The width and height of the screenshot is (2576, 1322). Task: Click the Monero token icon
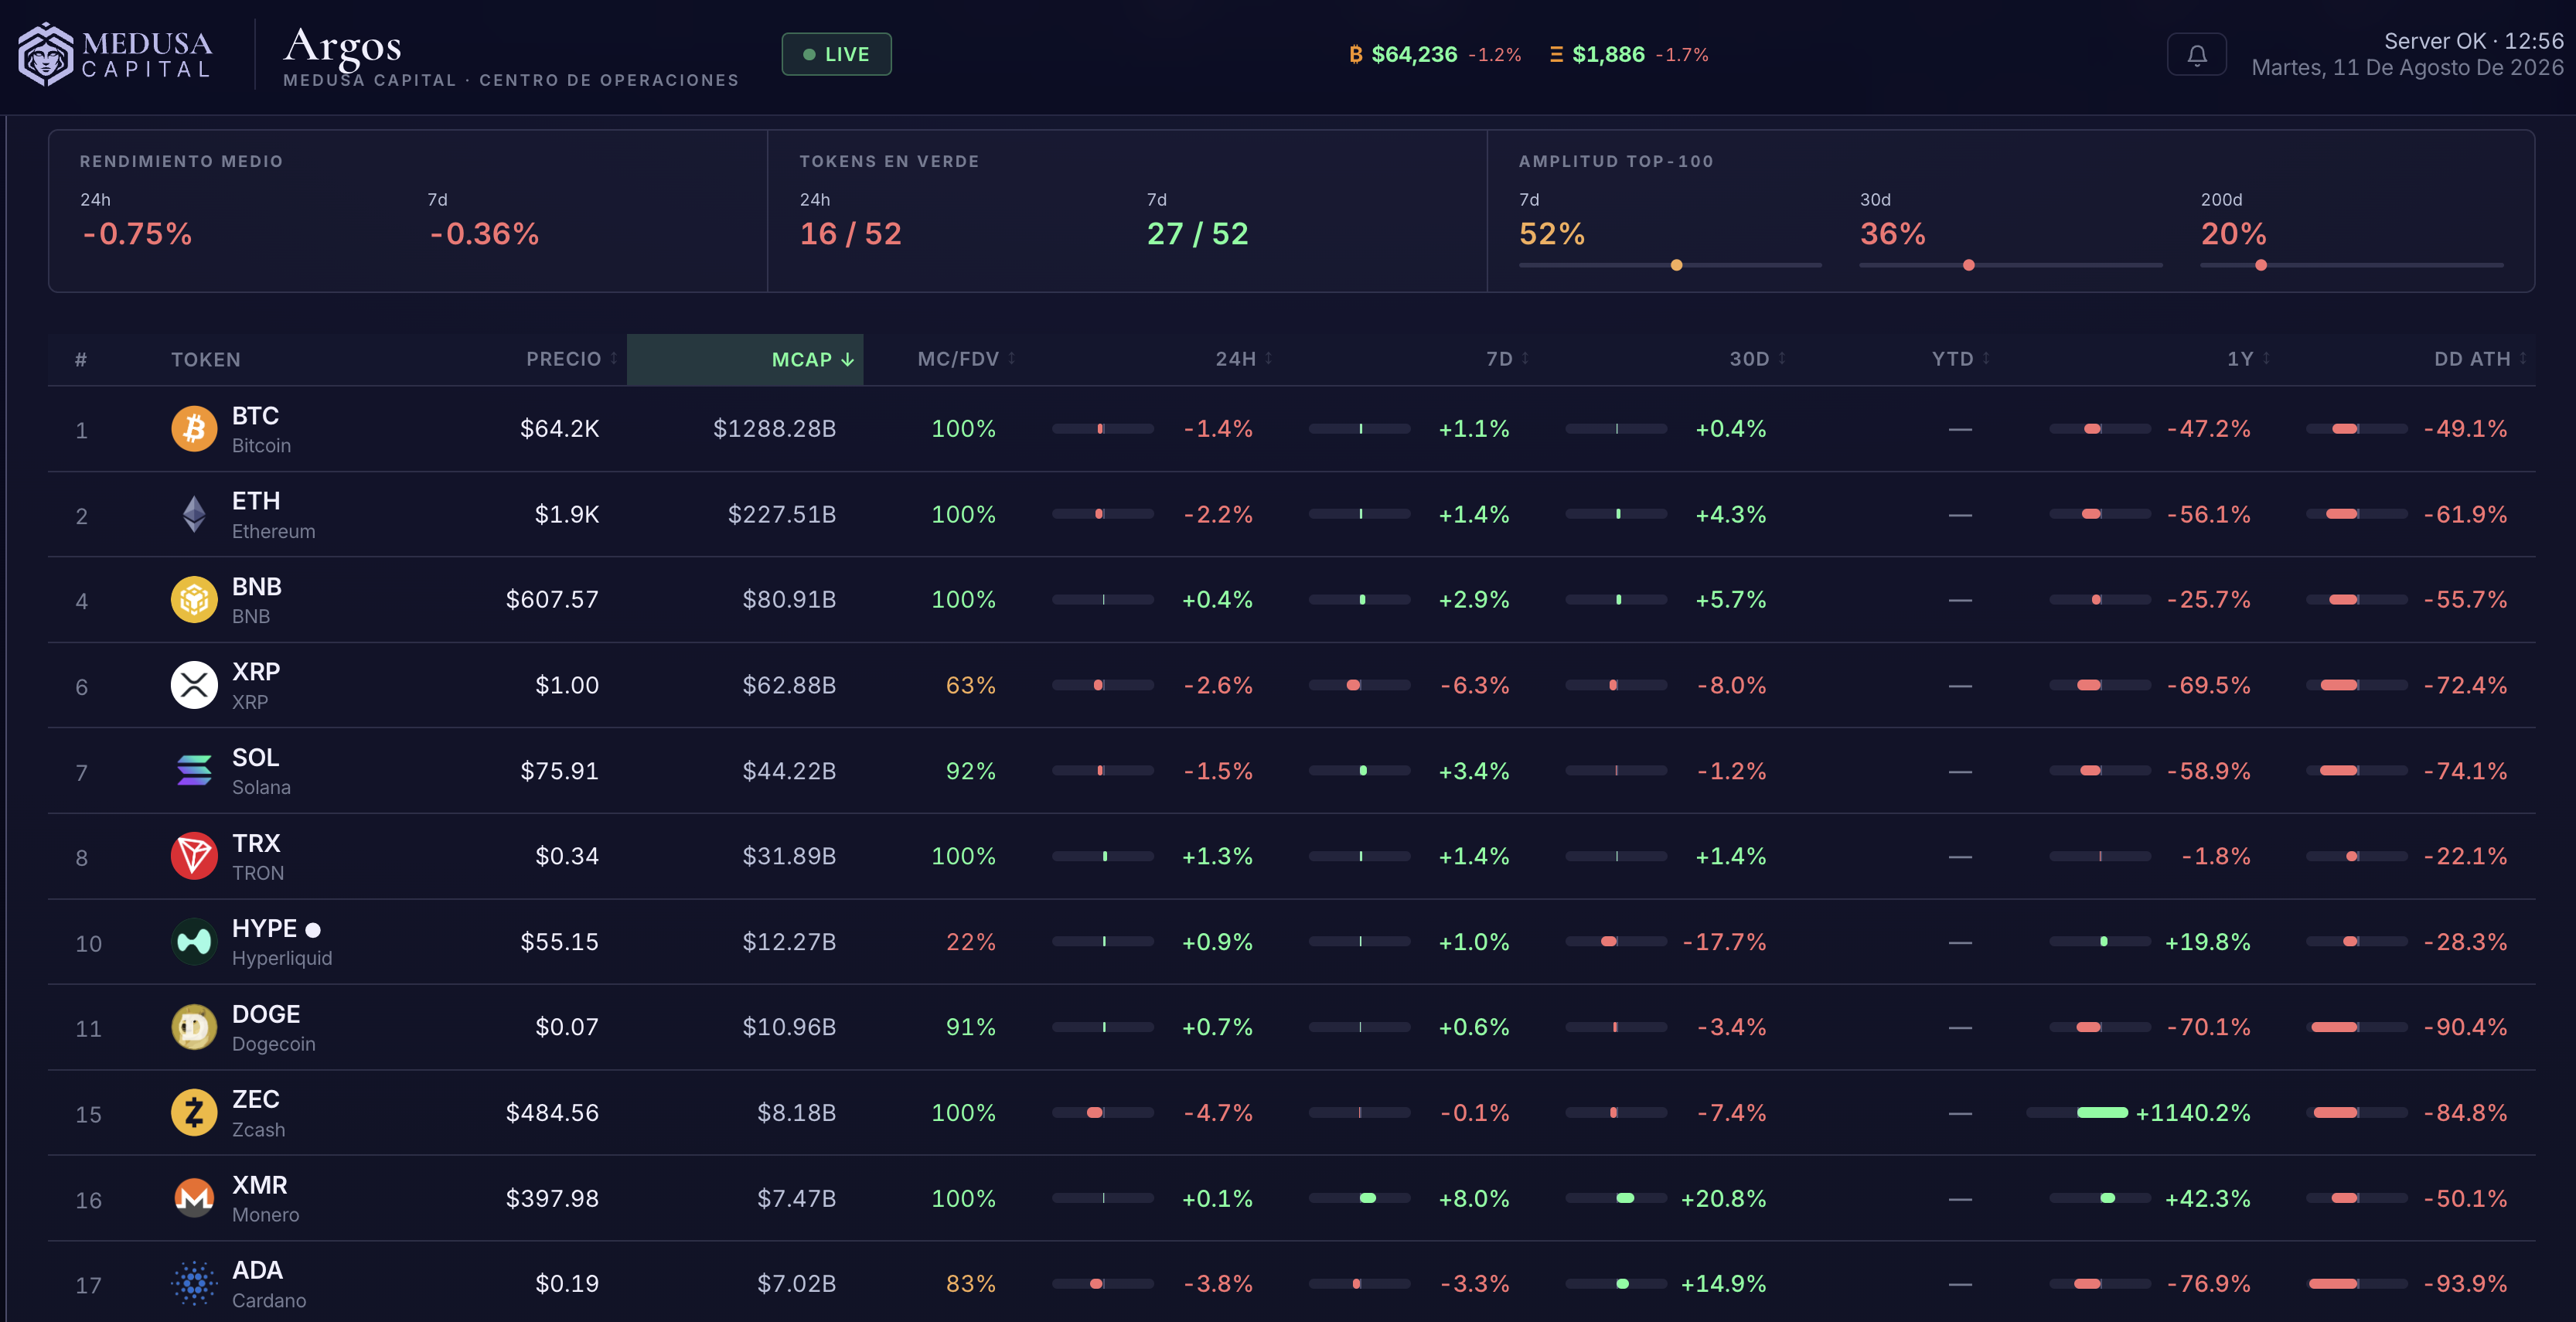point(194,1198)
